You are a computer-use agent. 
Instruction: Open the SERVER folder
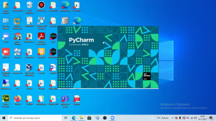pyautogui.click(x=29, y=100)
